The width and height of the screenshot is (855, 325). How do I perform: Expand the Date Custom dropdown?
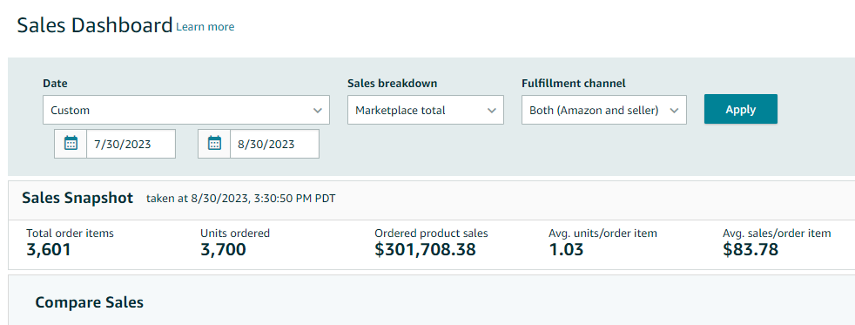(x=186, y=110)
